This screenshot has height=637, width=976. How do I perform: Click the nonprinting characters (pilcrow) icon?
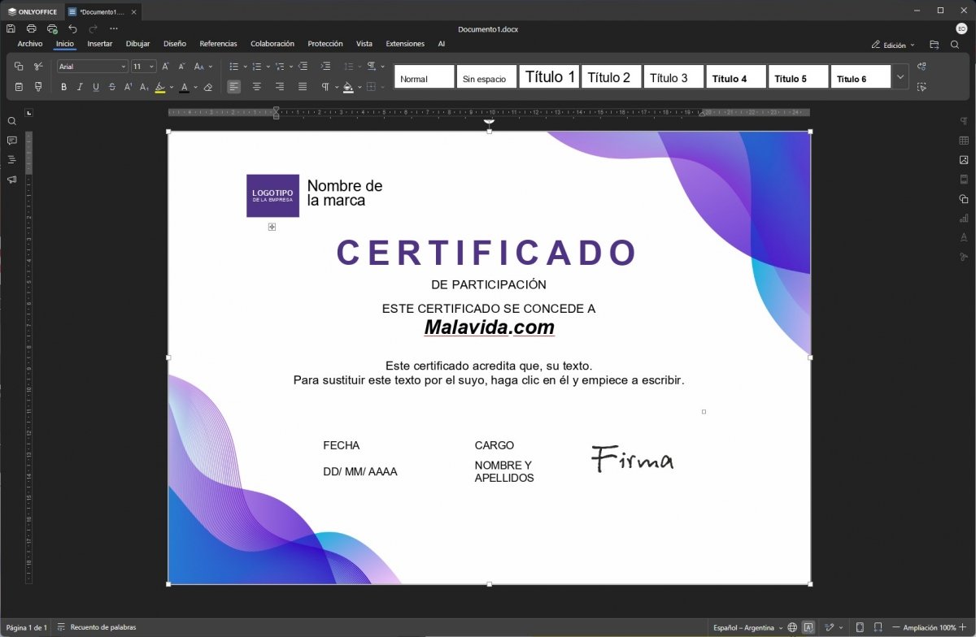326,87
